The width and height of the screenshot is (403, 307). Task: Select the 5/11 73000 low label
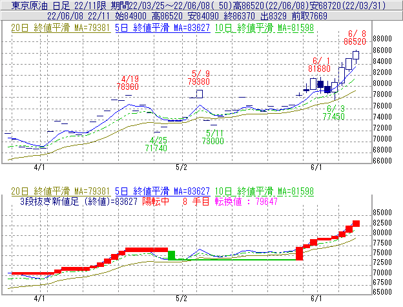tap(213, 137)
